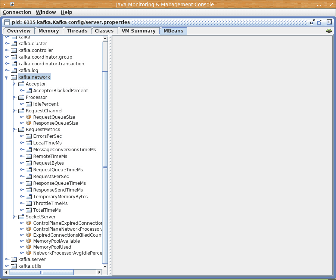Image resolution: width=336 pixels, height=280 pixels.
Task: Select the ResponseQueueTimeMs tree item
Action: (59, 183)
